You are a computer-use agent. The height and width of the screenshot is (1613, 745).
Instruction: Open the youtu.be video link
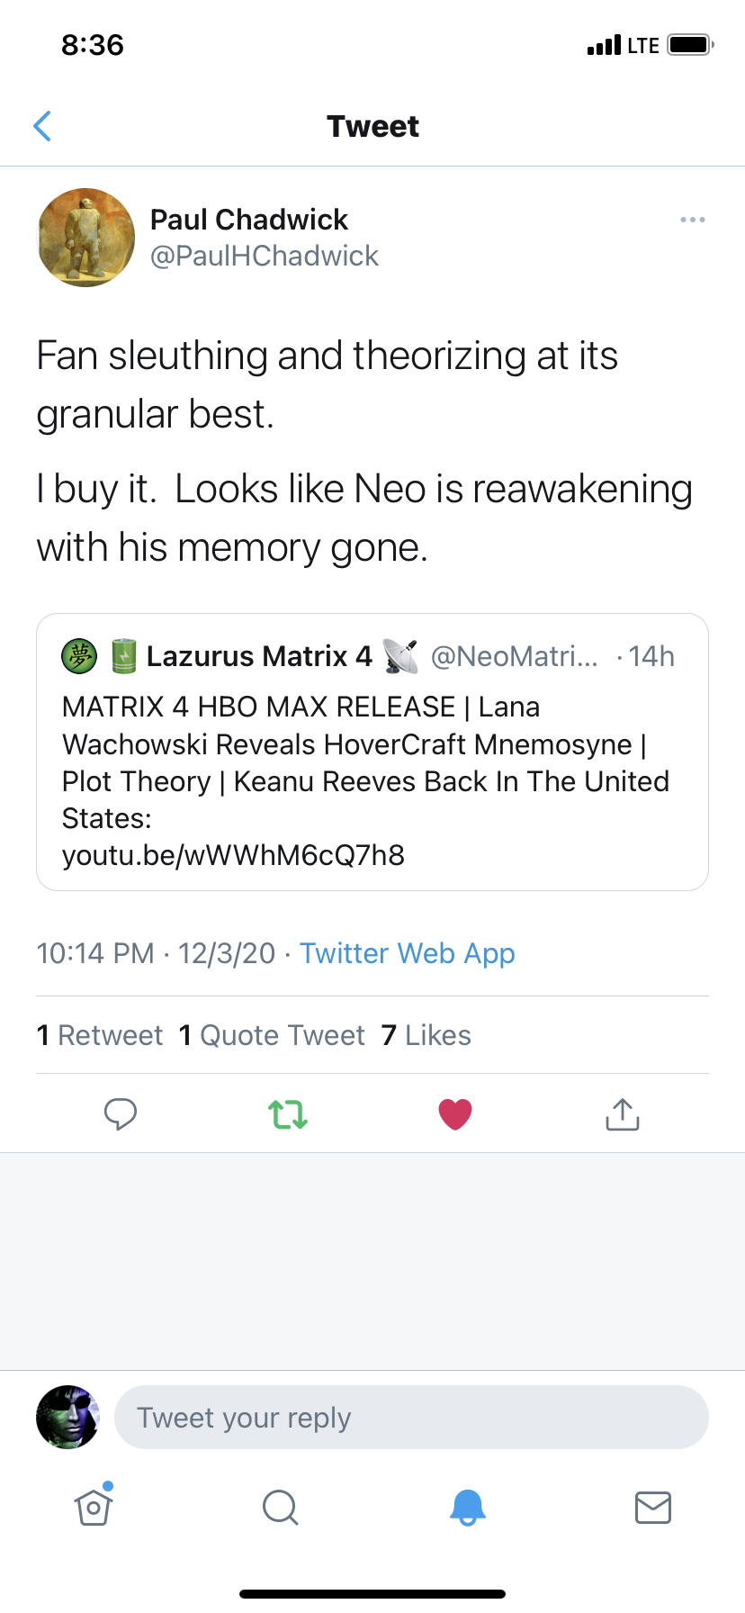[x=233, y=855]
